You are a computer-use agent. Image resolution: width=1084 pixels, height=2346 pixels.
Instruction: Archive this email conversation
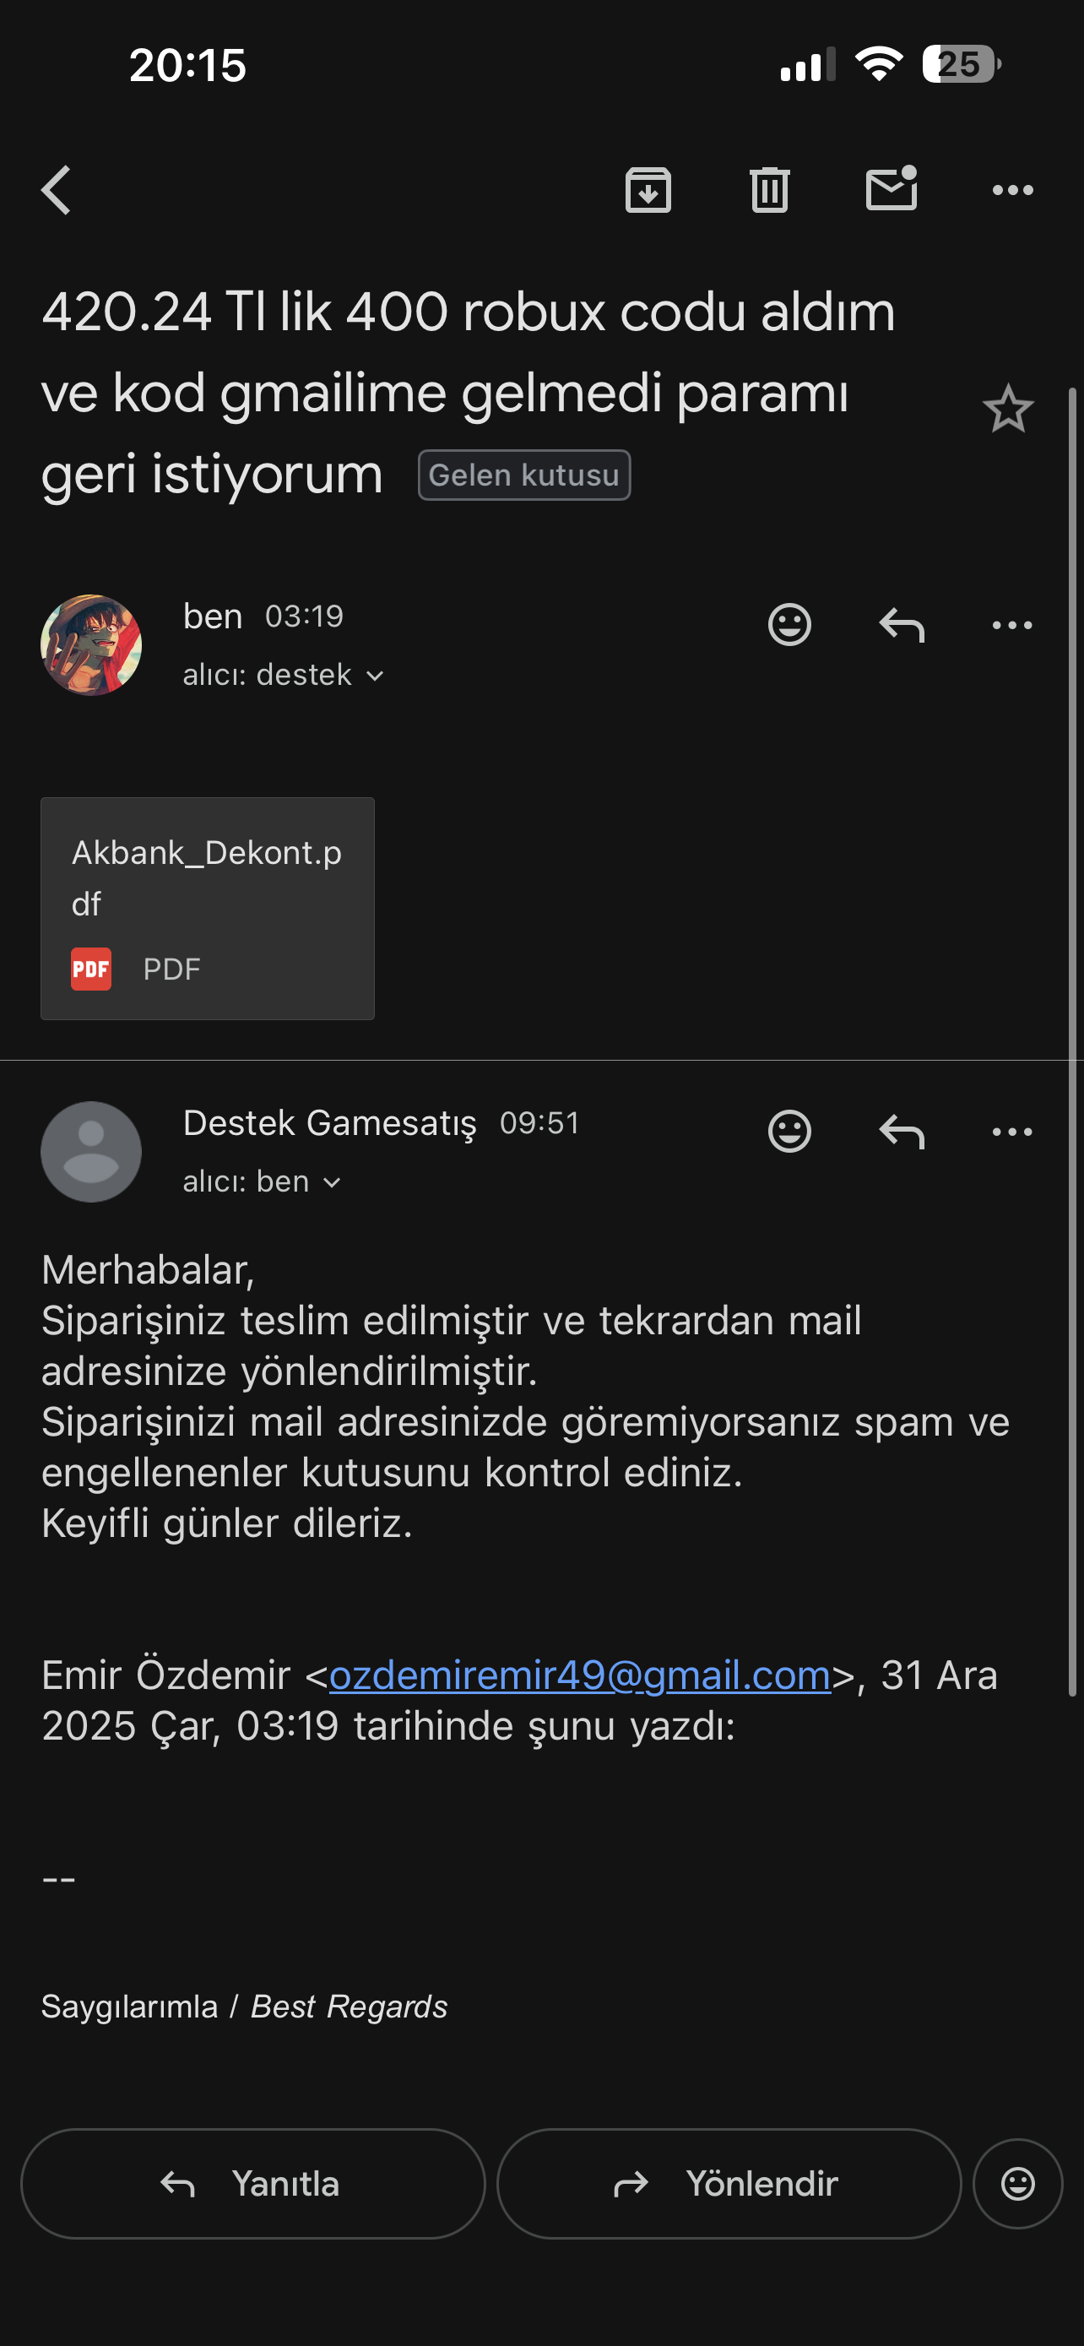point(648,190)
